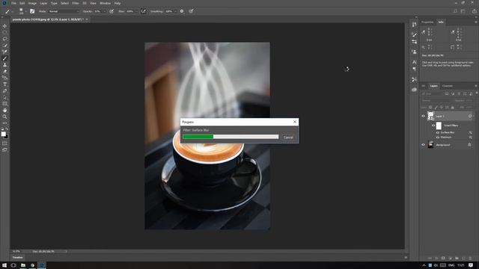479x269 pixels.
Task: Select the Rectangle shape tool
Action: [4, 104]
